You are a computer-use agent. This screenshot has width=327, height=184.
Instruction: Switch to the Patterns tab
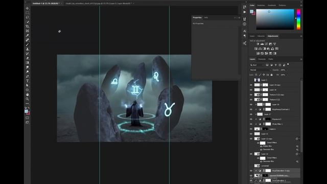(283, 6)
